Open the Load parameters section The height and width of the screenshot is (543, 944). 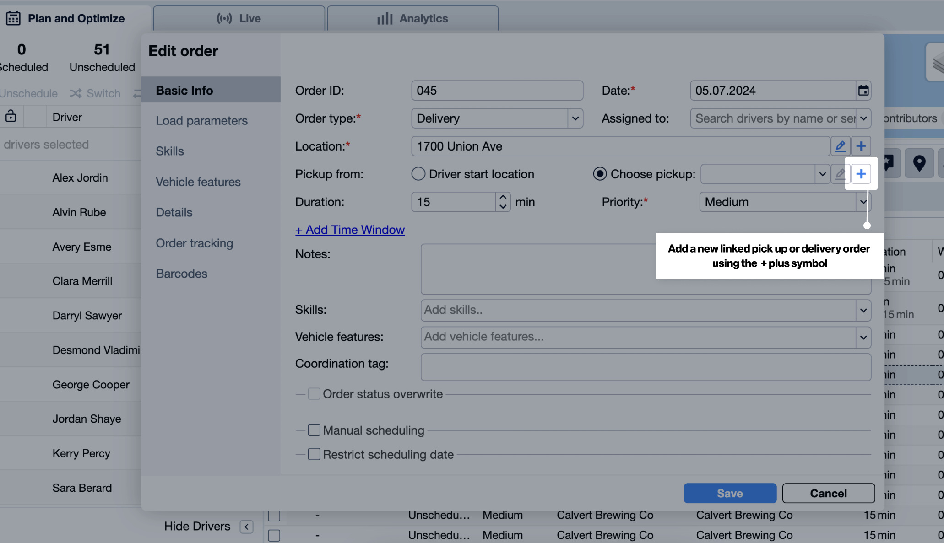tap(201, 121)
